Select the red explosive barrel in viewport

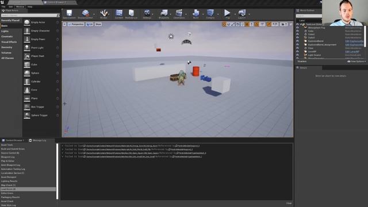[196, 71]
